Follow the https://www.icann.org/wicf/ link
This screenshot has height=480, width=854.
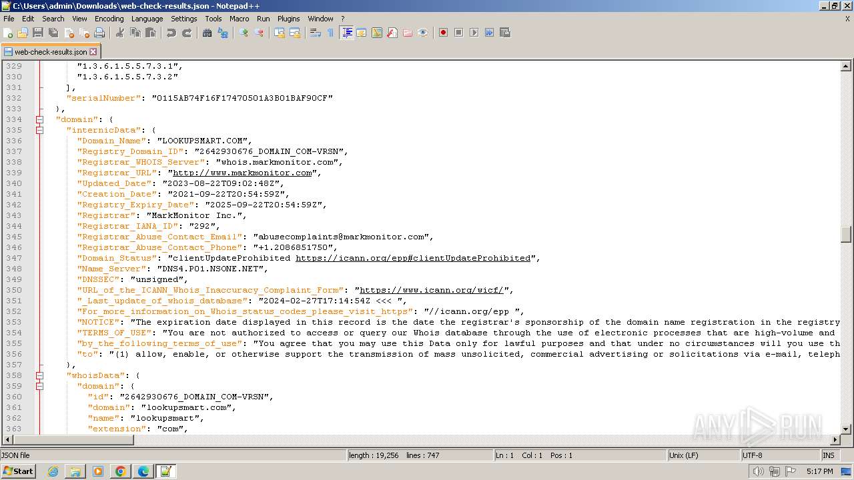(432, 290)
